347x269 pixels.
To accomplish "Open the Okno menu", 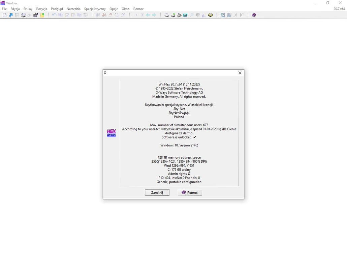I will 125,9.
